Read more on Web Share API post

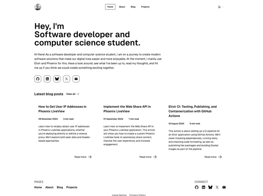click(148, 157)
